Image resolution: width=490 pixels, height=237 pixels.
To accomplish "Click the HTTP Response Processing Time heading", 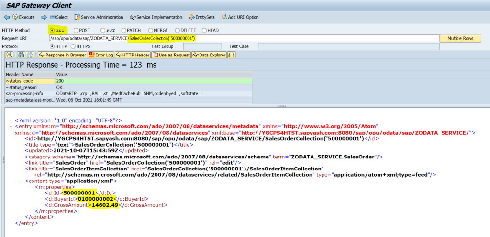I will [81, 65].
